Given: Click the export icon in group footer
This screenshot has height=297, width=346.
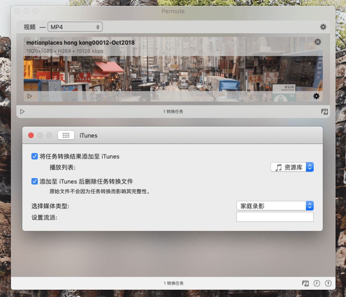Looking at the screenshot, I should pyautogui.click(x=324, y=112).
